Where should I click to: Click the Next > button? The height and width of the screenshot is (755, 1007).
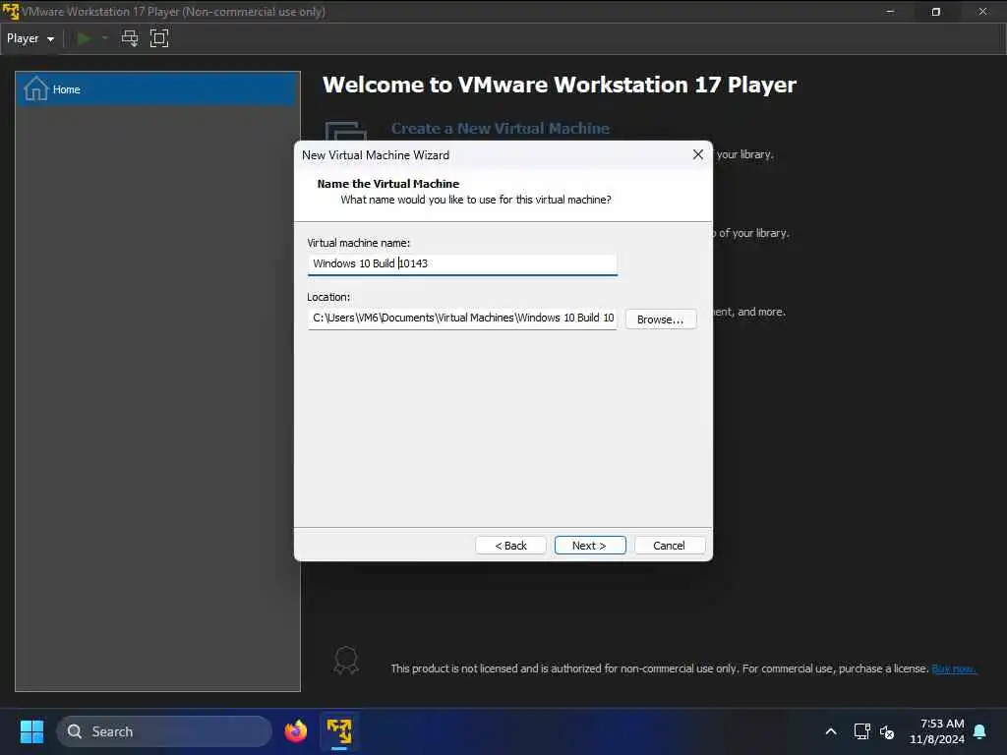(x=590, y=545)
